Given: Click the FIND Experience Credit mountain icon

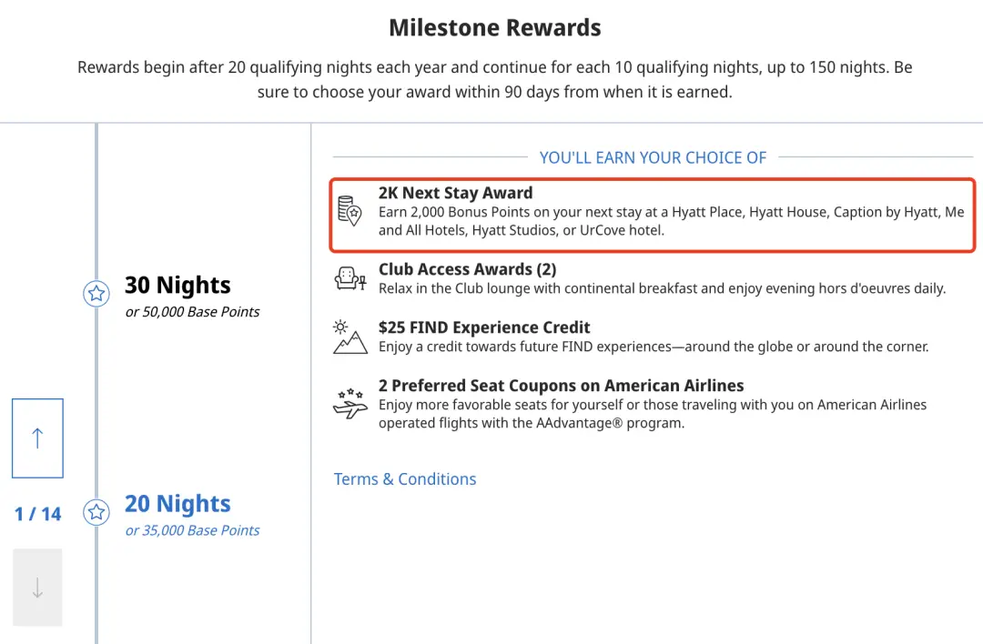Looking at the screenshot, I should click(350, 337).
